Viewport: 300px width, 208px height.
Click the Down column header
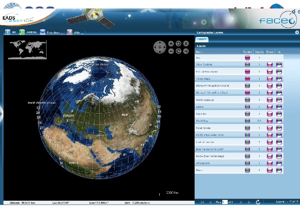pos(270,52)
